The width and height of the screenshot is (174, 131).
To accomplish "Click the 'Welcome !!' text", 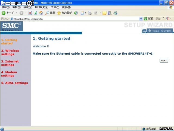I will click(41, 46).
